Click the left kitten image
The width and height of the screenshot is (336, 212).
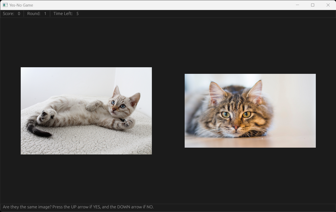86,111
